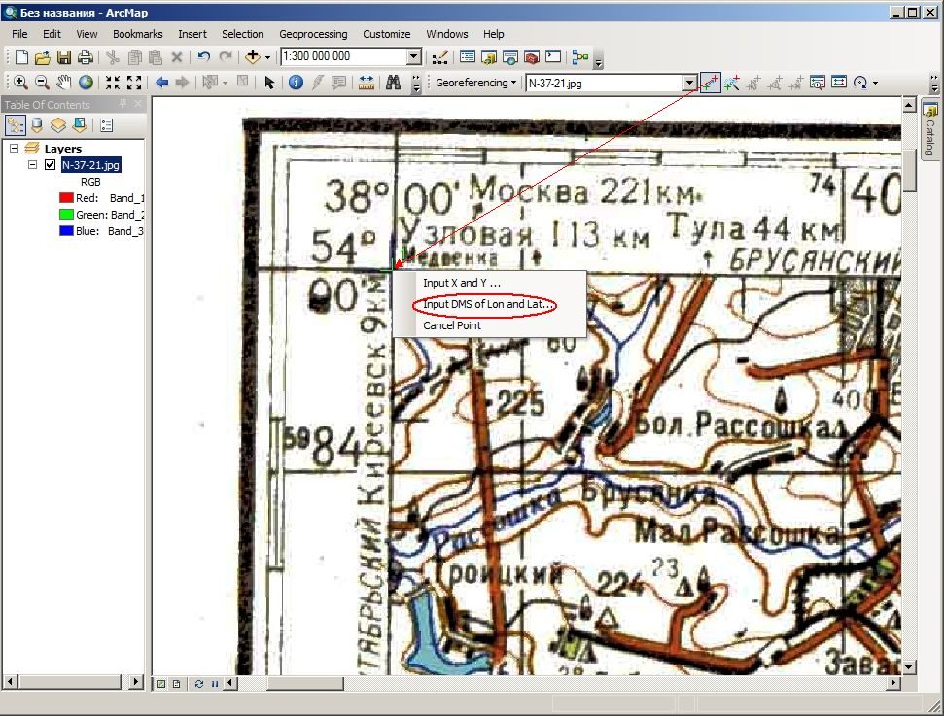This screenshot has height=716, width=944.
Task: Open the Find binoculars tool
Action: pos(393,83)
